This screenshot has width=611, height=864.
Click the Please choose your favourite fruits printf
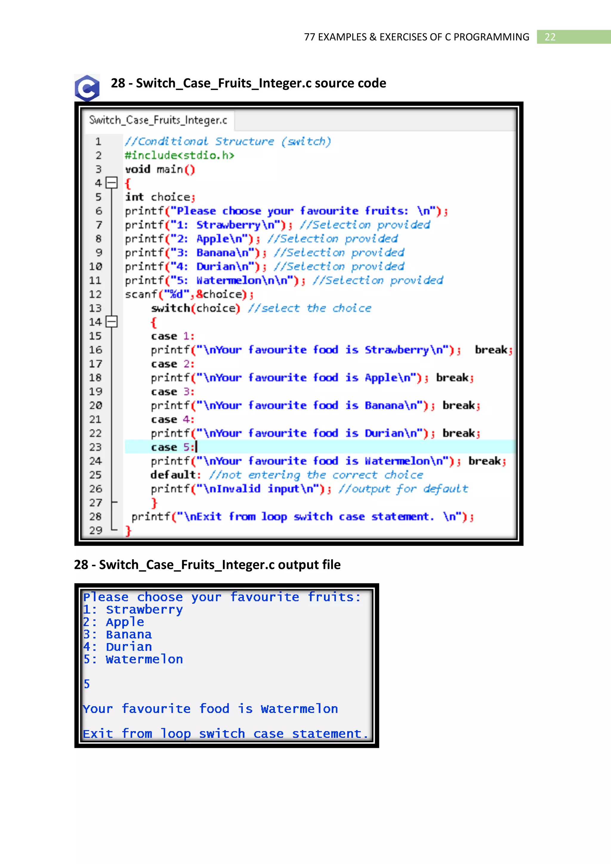286,211
